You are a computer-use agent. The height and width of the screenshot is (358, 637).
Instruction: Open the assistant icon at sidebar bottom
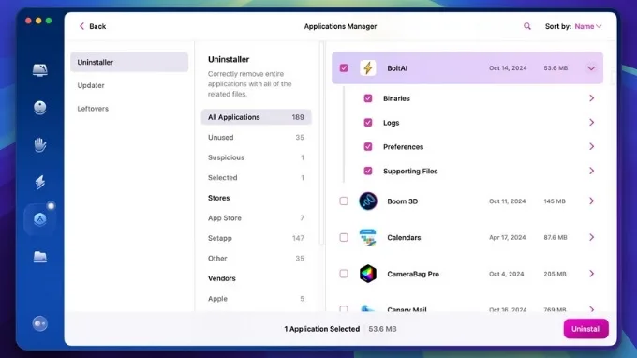tap(39, 324)
